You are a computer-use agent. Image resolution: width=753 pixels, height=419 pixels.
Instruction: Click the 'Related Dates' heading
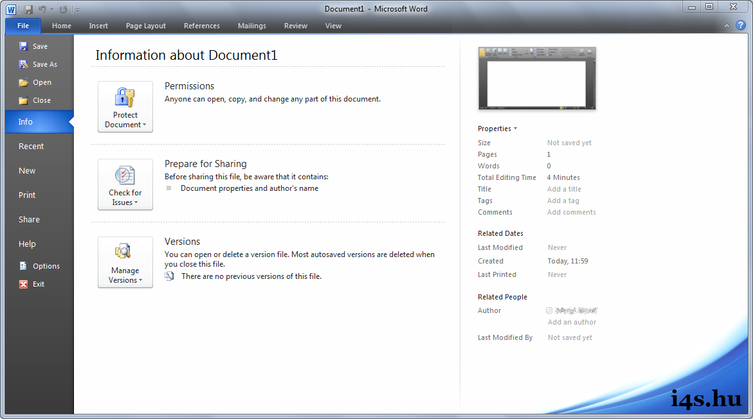[500, 233]
